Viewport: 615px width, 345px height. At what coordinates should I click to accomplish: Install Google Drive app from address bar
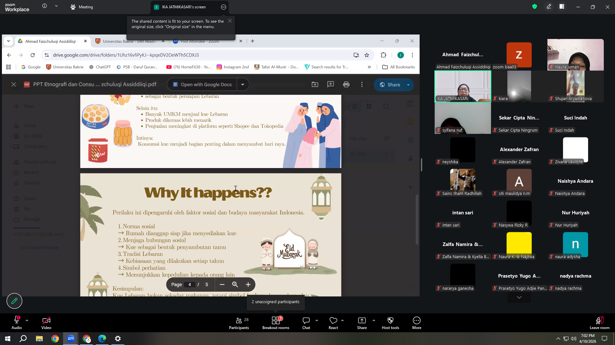356,55
